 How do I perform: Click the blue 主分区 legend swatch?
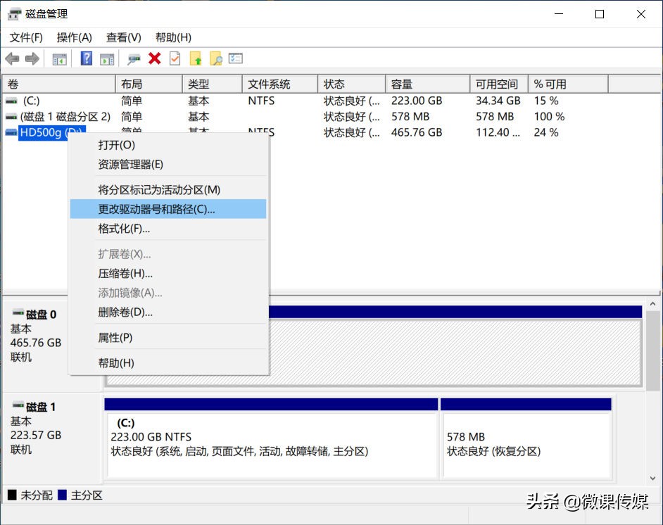pyautogui.click(x=62, y=495)
